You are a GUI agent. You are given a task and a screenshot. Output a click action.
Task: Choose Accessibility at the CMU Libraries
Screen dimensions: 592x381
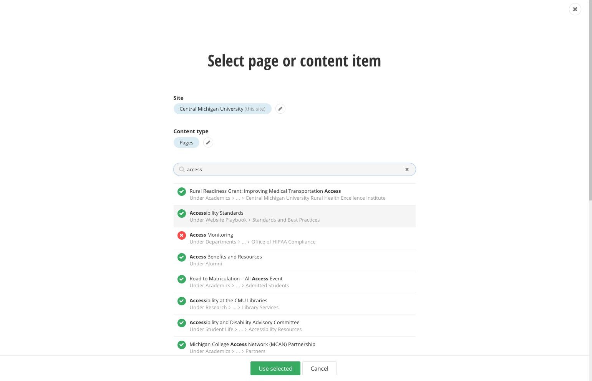click(295, 304)
